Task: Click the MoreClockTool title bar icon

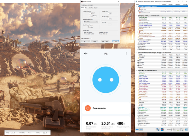Action: pos(82,2)
